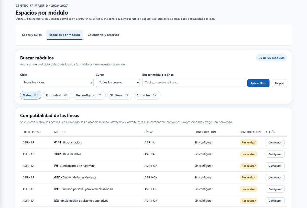Filter by Por revisar chip
Image resolution: width=307 pixels, height=208 pixels.
[x=57, y=95]
